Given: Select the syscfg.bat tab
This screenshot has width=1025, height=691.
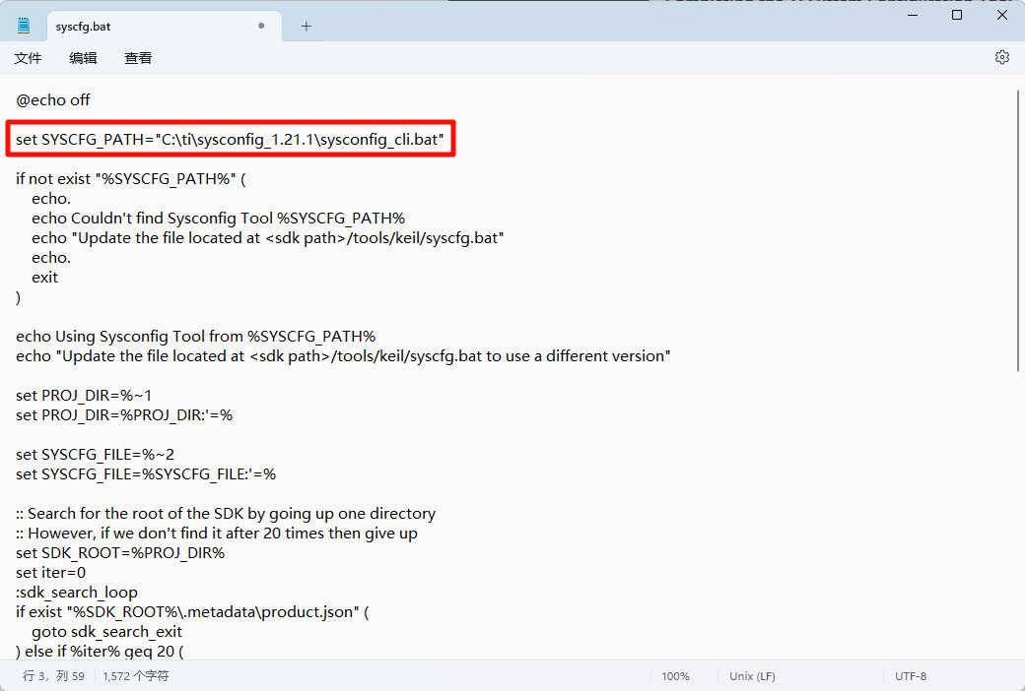Looking at the screenshot, I should pos(164,27).
